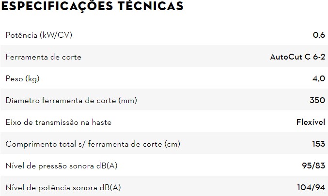
Task: Click the gray Ferramenta de corte row
Action: (x=164, y=56)
